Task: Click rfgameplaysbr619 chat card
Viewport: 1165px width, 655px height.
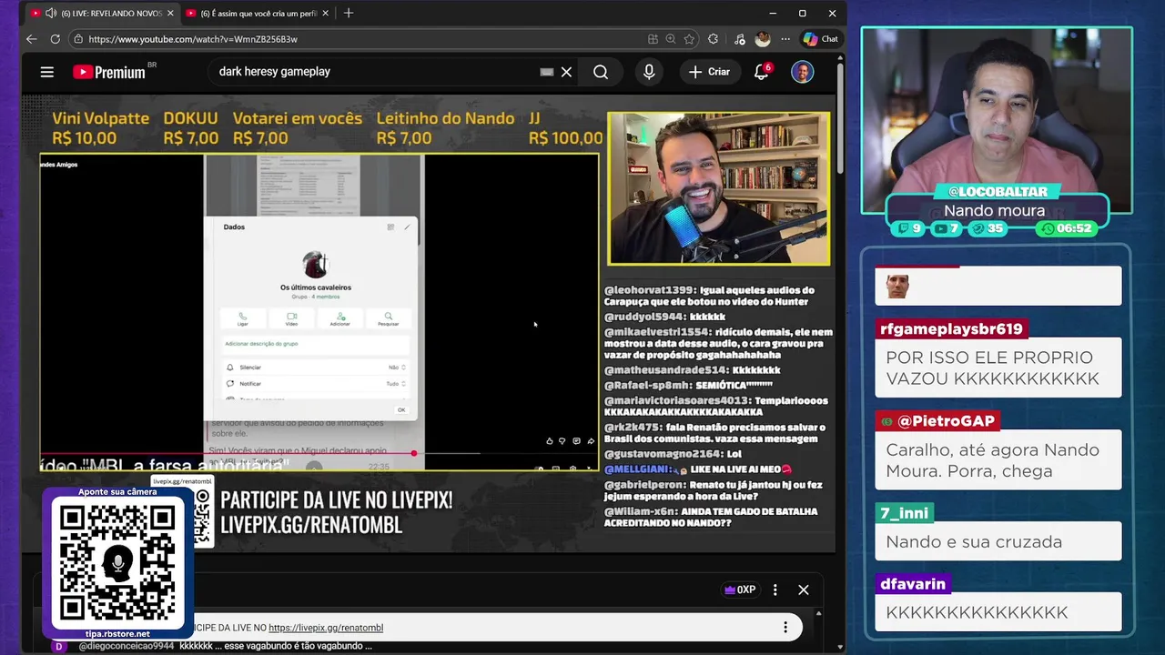Action: pyautogui.click(x=998, y=358)
